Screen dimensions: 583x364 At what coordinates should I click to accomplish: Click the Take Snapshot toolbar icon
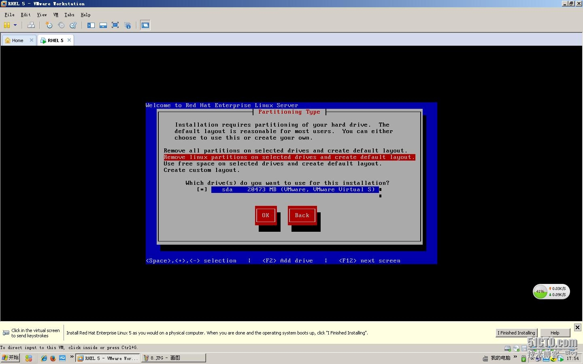[x=49, y=25]
